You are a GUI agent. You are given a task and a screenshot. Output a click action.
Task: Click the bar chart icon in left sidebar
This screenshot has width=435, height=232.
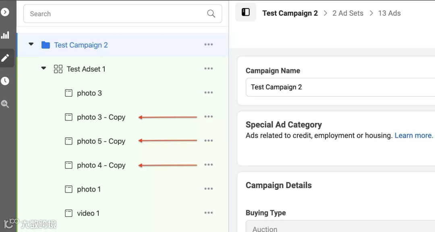point(5,35)
